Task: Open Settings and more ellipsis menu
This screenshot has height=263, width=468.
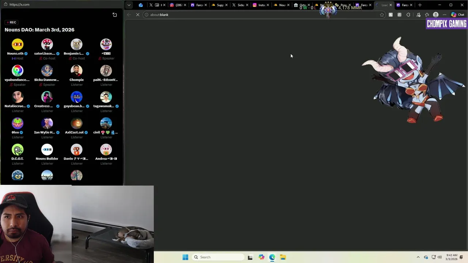Action: (x=444, y=15)
